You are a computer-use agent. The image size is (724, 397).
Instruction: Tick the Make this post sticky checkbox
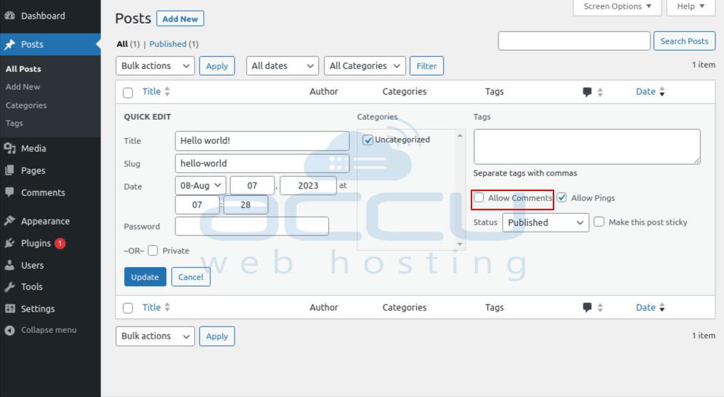click(x=599, y=222)
